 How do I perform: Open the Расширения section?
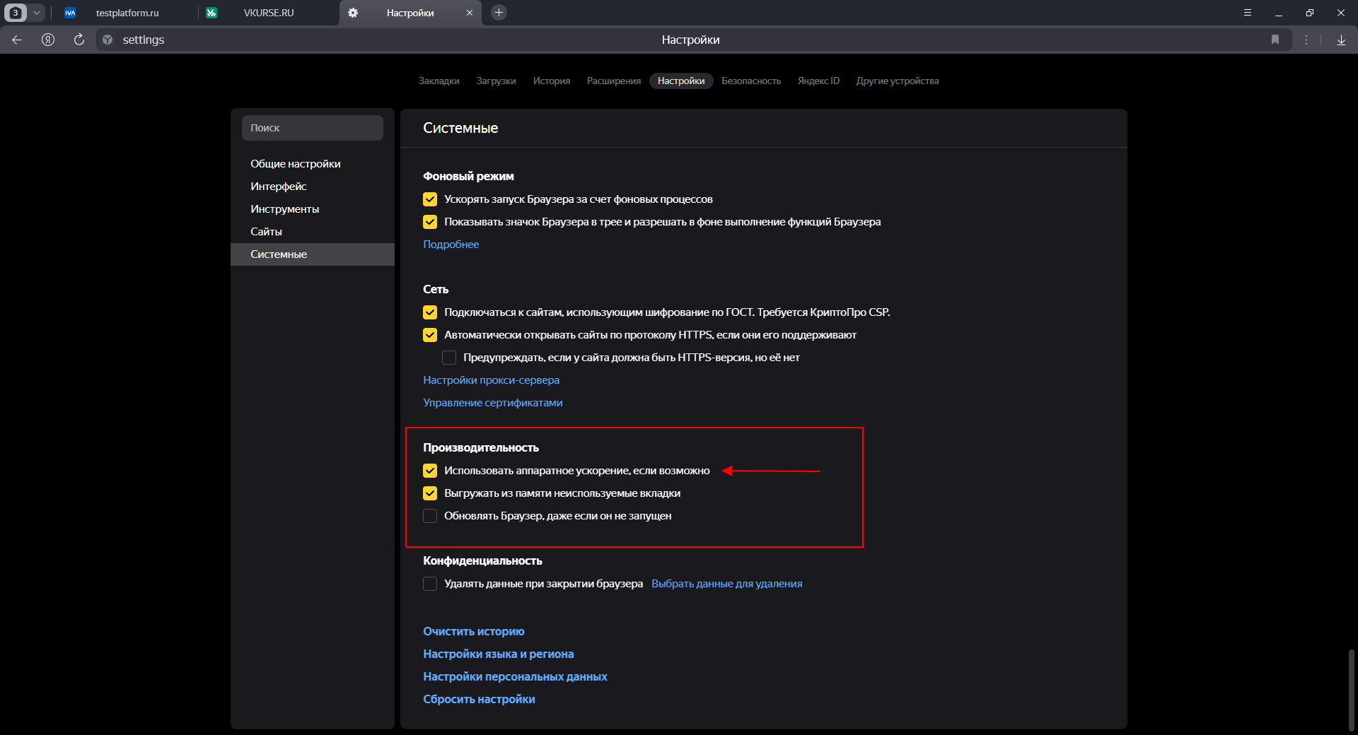pyautogui.click(x=614, y=81)
